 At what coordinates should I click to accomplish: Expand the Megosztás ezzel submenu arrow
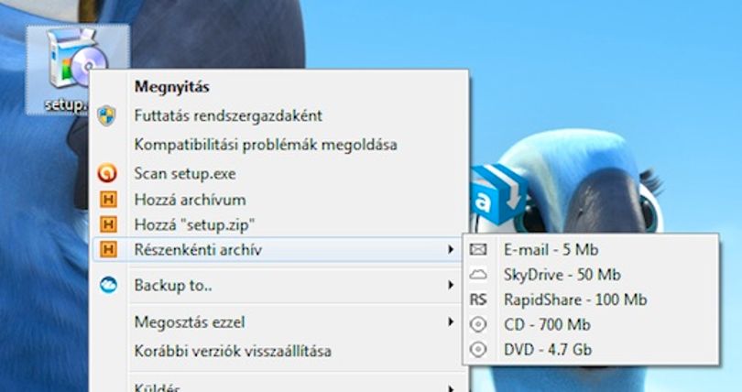tap(451, 322)
